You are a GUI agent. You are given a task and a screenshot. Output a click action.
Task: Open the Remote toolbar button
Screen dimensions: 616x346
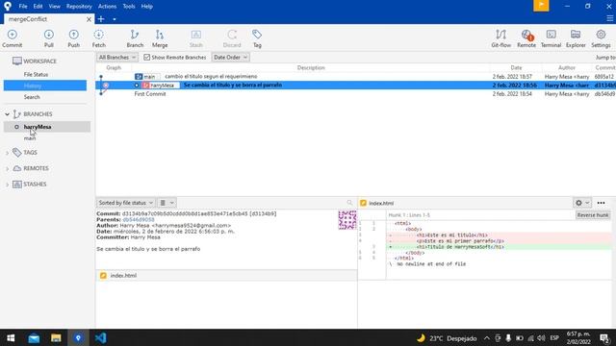[x=526, y=38]
